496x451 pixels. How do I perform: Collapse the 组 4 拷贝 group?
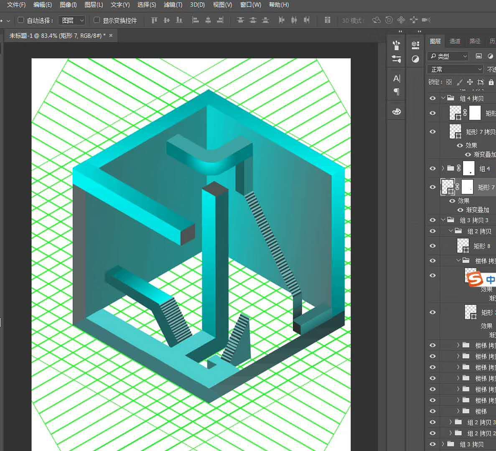(443, 98)
